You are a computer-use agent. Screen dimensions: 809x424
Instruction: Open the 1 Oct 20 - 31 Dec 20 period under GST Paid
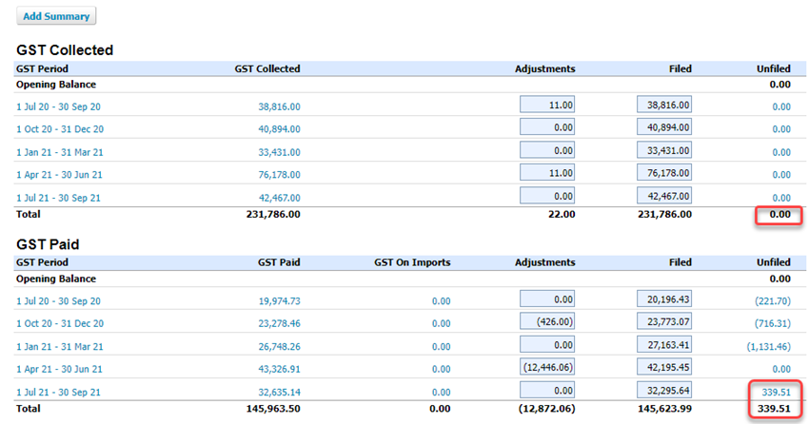tap(60, 323)
